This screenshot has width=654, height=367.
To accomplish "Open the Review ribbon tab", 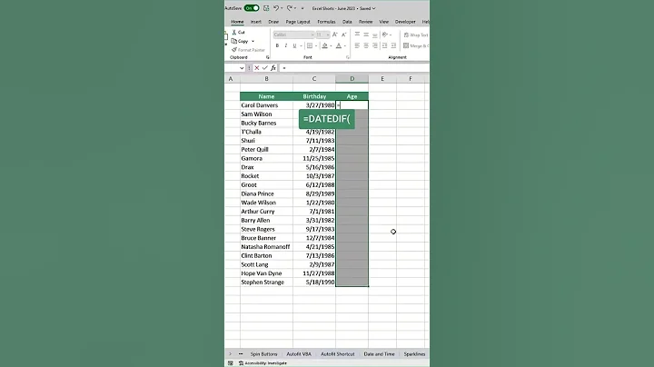I will point(365,22).
